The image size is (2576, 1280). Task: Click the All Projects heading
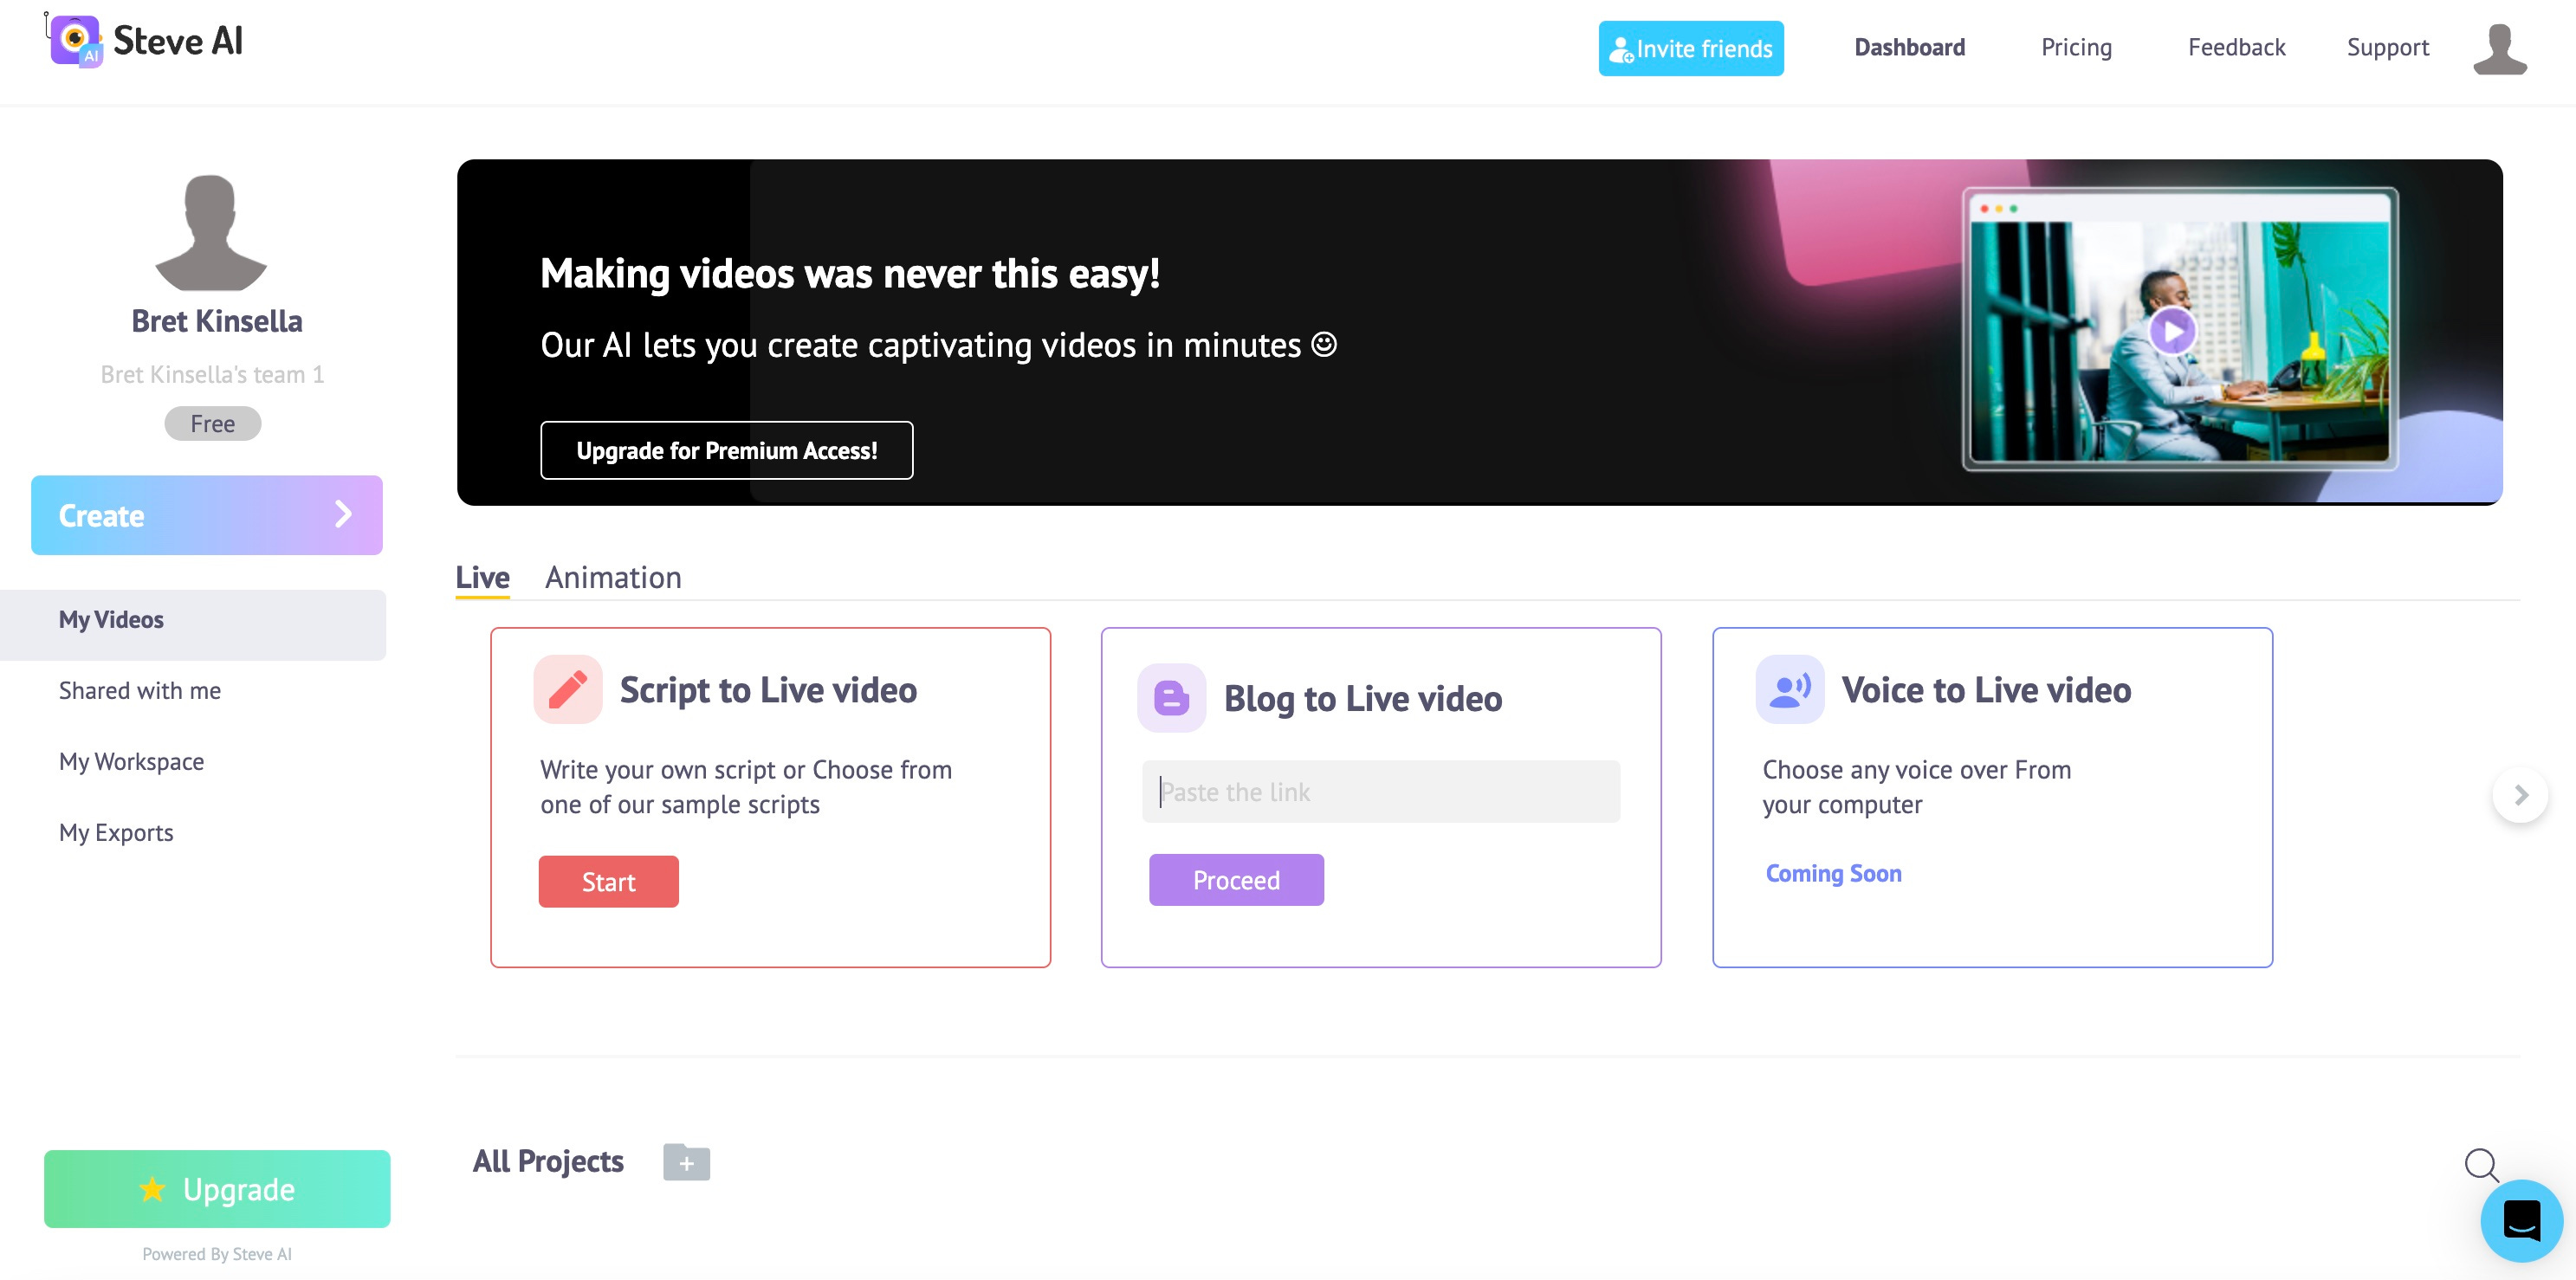click(548, 1161)
